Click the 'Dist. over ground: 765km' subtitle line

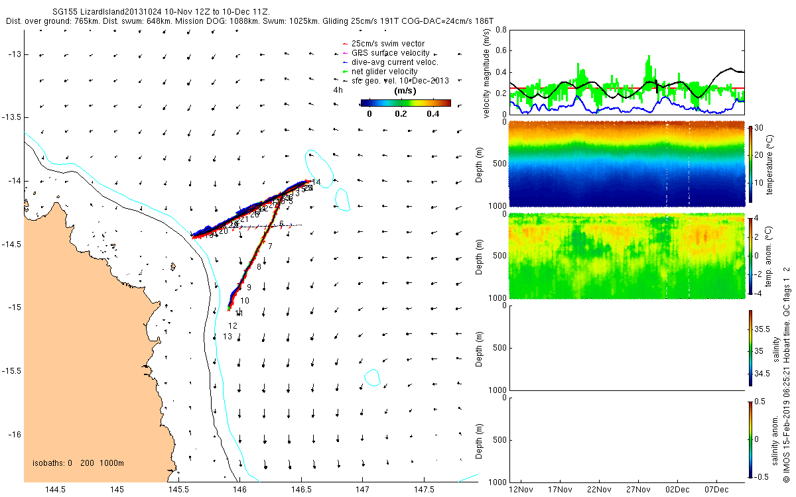[x=249, y=21]
